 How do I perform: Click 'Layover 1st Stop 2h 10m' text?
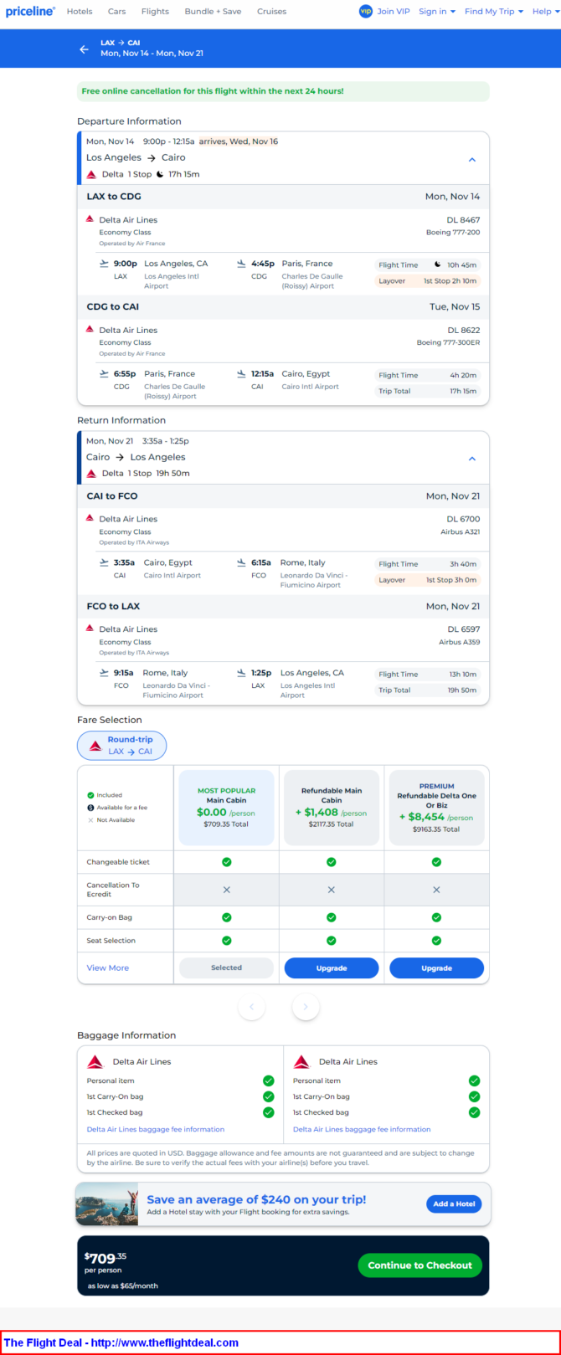point(428,281)
